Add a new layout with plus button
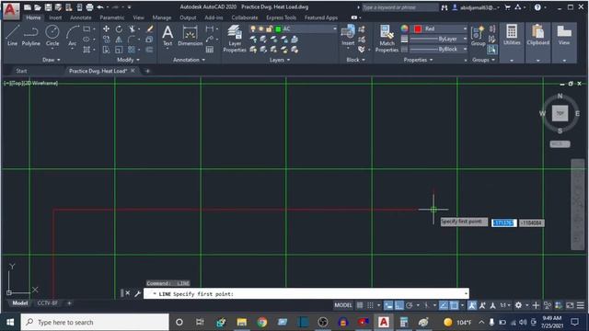The height and width of the screenshot is (331, 589). (69, 302)
